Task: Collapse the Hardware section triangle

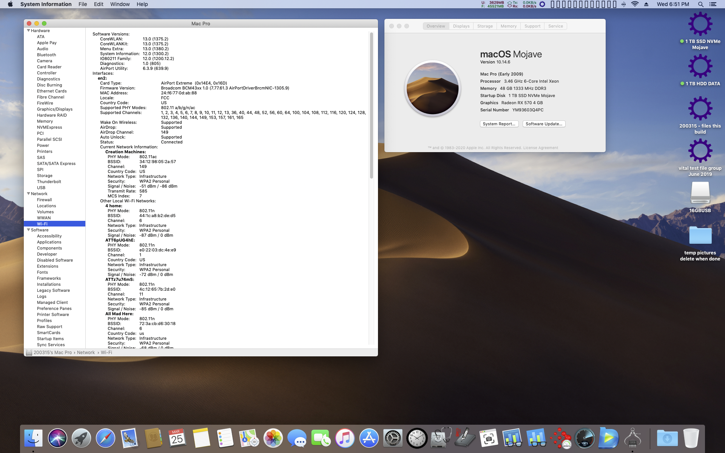Action: [28, 31]
